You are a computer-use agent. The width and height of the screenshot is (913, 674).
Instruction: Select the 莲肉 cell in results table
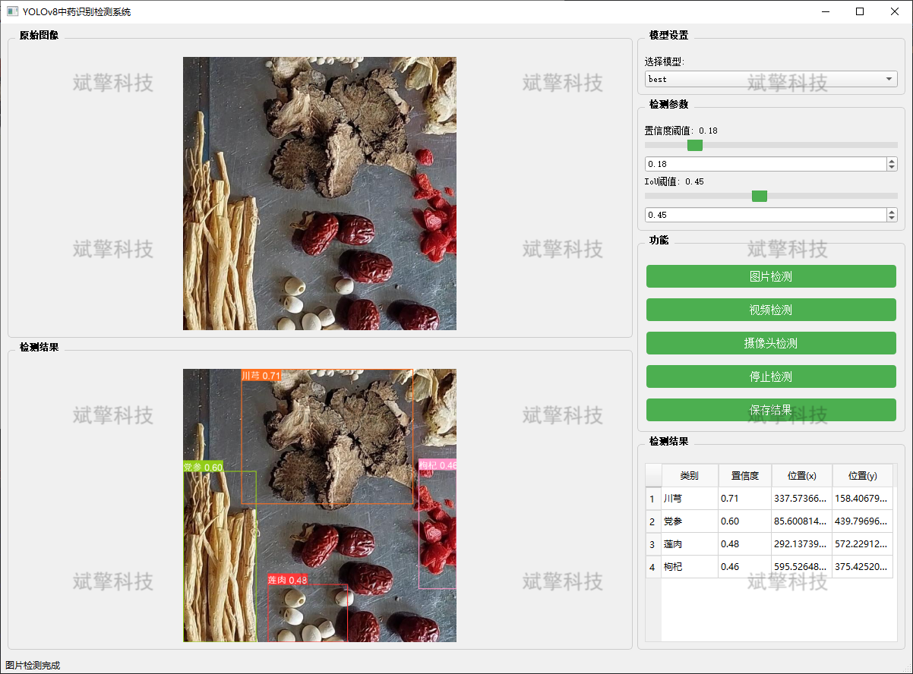[690, 544]
